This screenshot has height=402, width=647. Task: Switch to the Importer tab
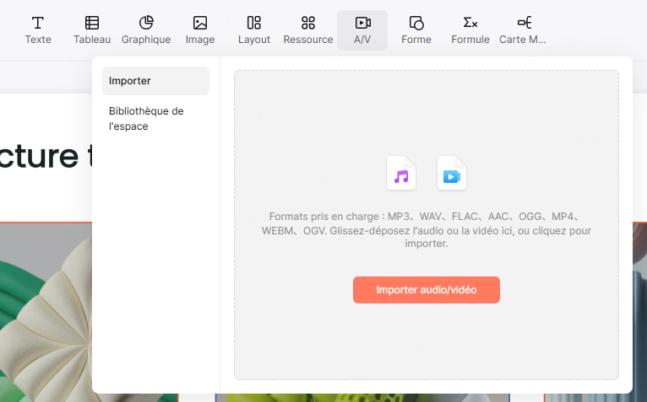pos(155,81)
